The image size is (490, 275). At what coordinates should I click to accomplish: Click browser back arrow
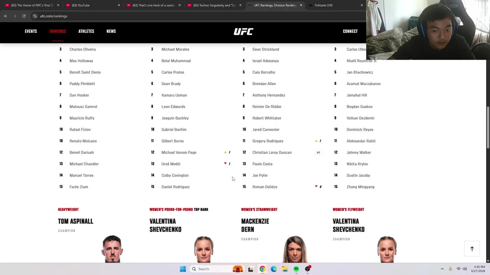coord(6,16)
